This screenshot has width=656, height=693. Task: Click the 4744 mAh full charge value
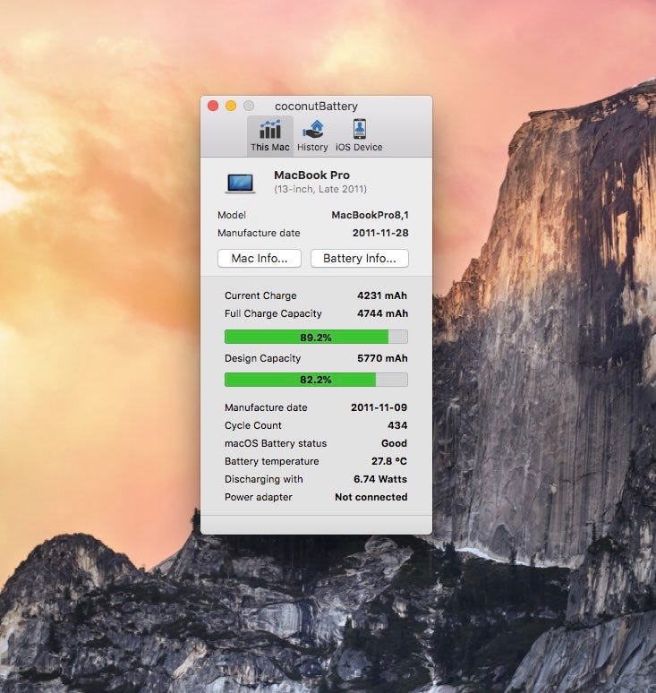pyautogui.click(x=382, y=313)
